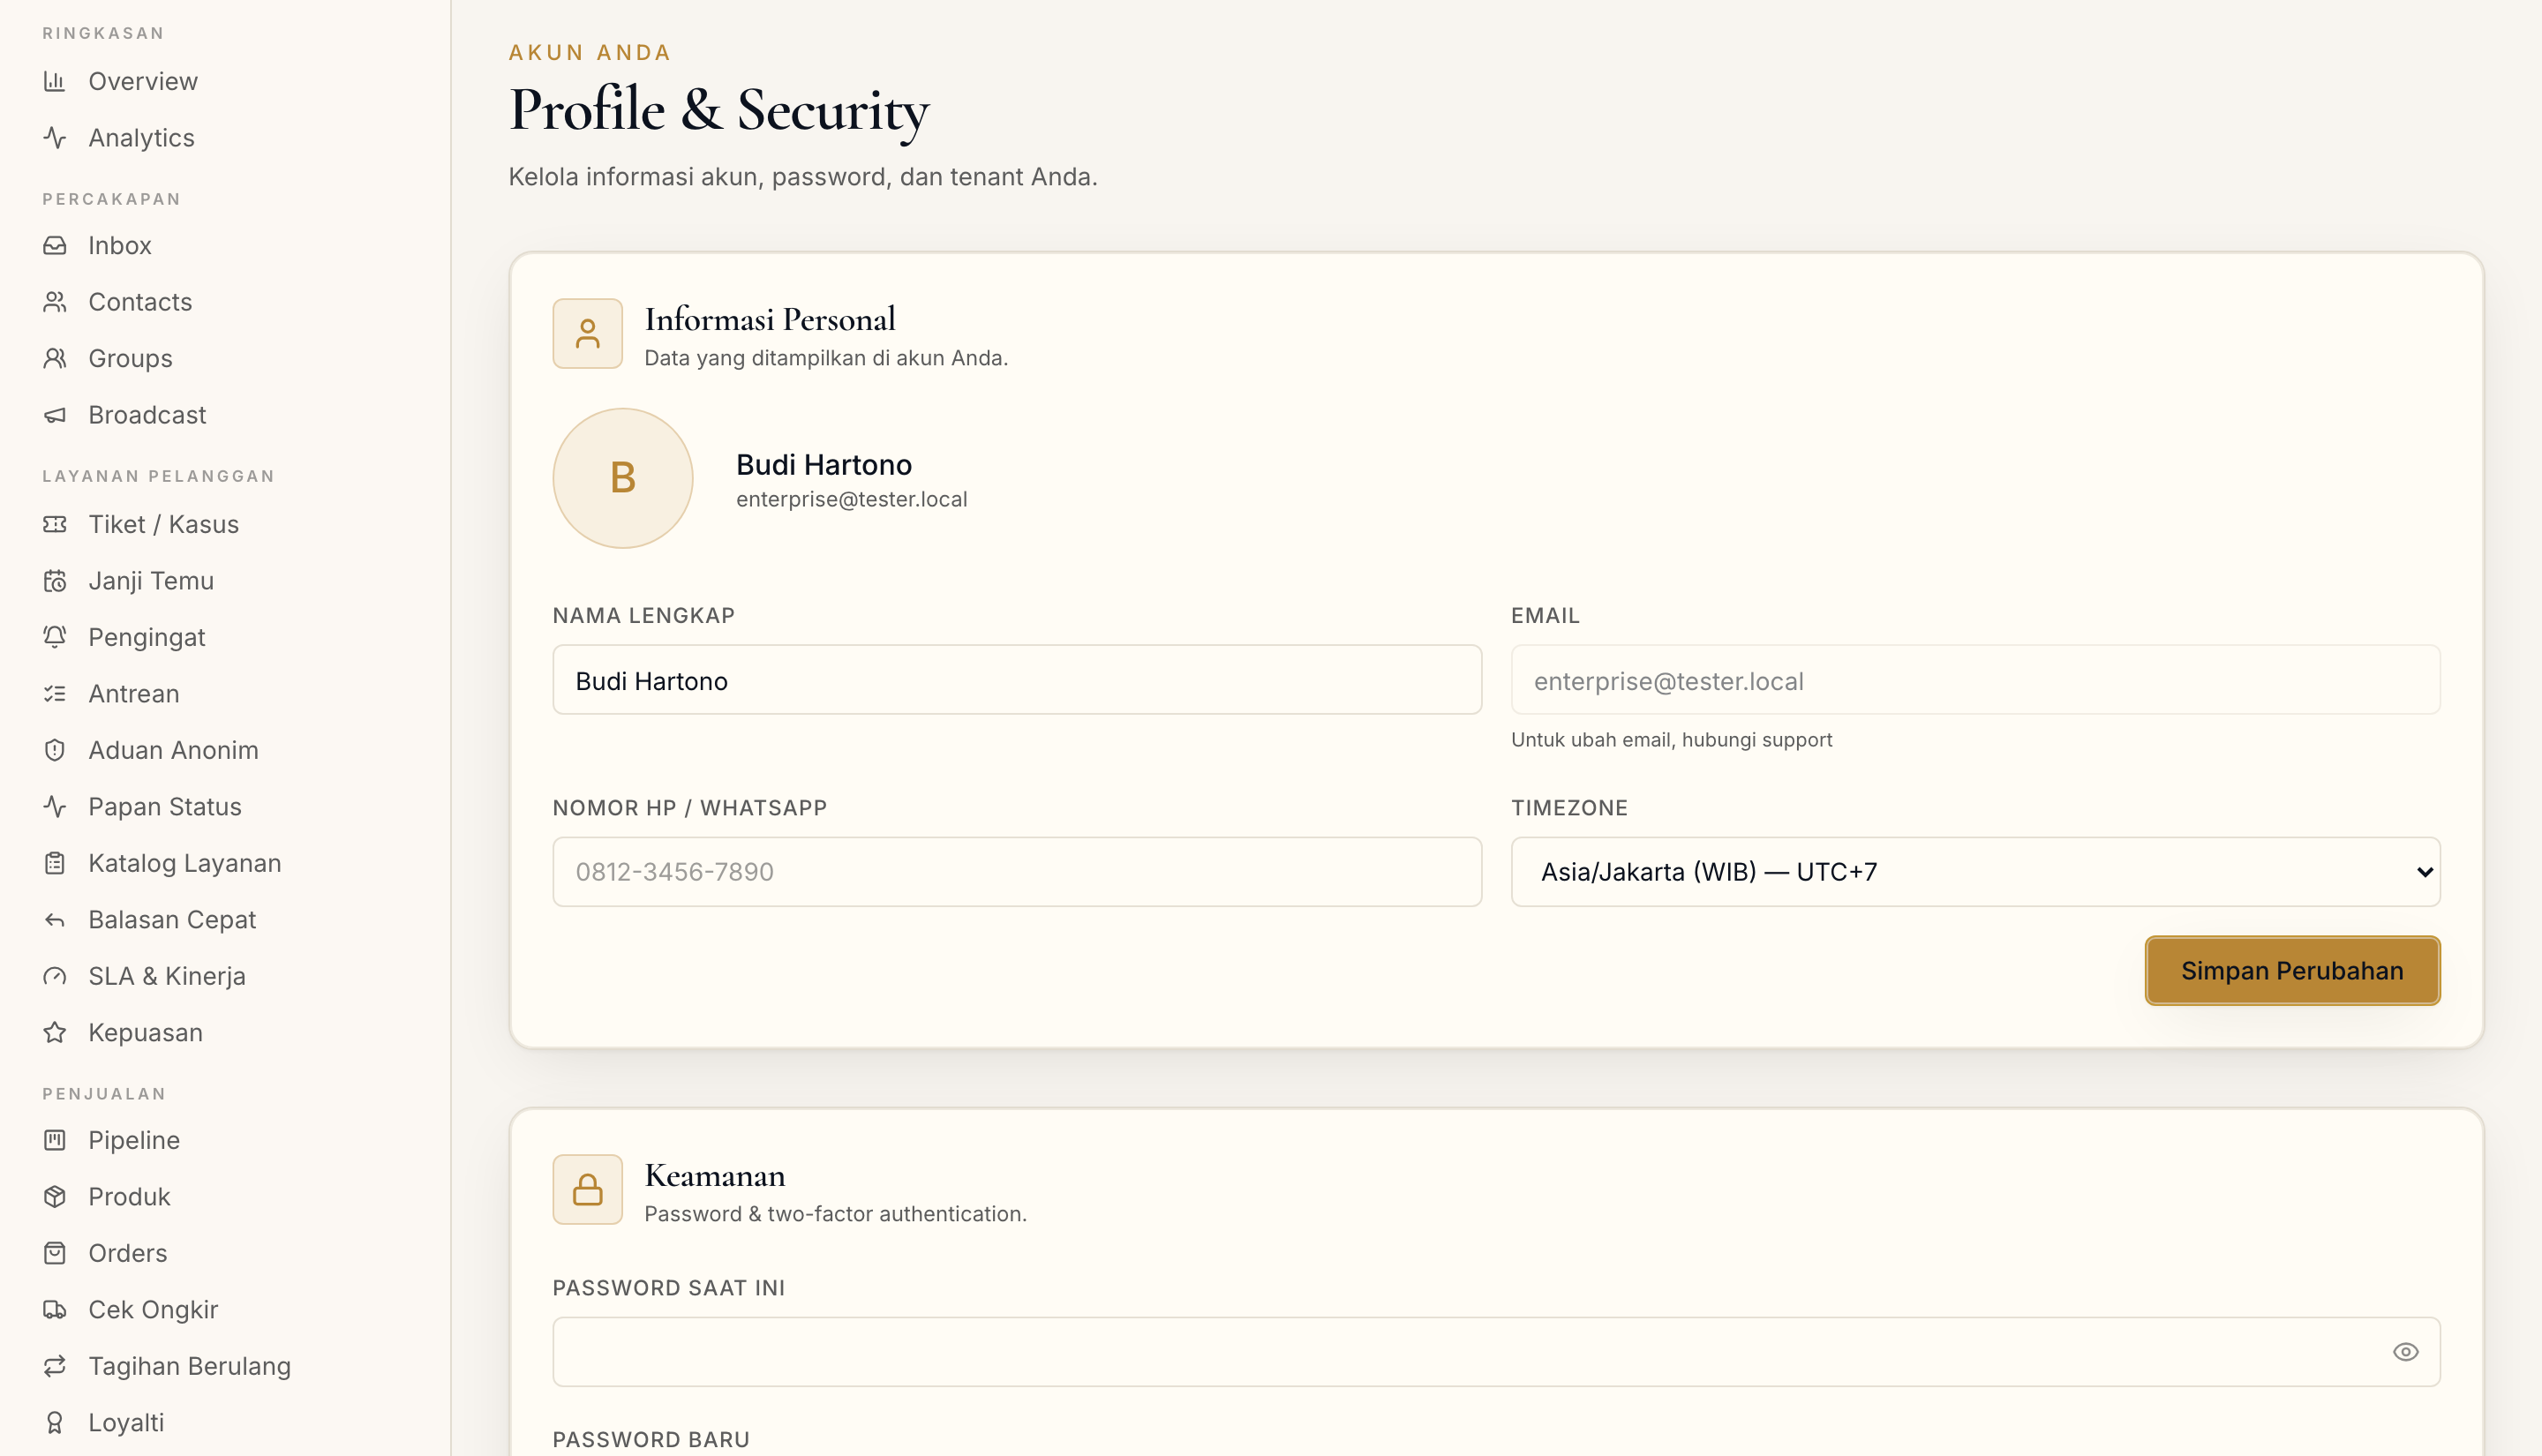Click 'Untuk ubah email, hubungi support' text
Viewport: 2542px width, 1456px height.
point(1671,740)
